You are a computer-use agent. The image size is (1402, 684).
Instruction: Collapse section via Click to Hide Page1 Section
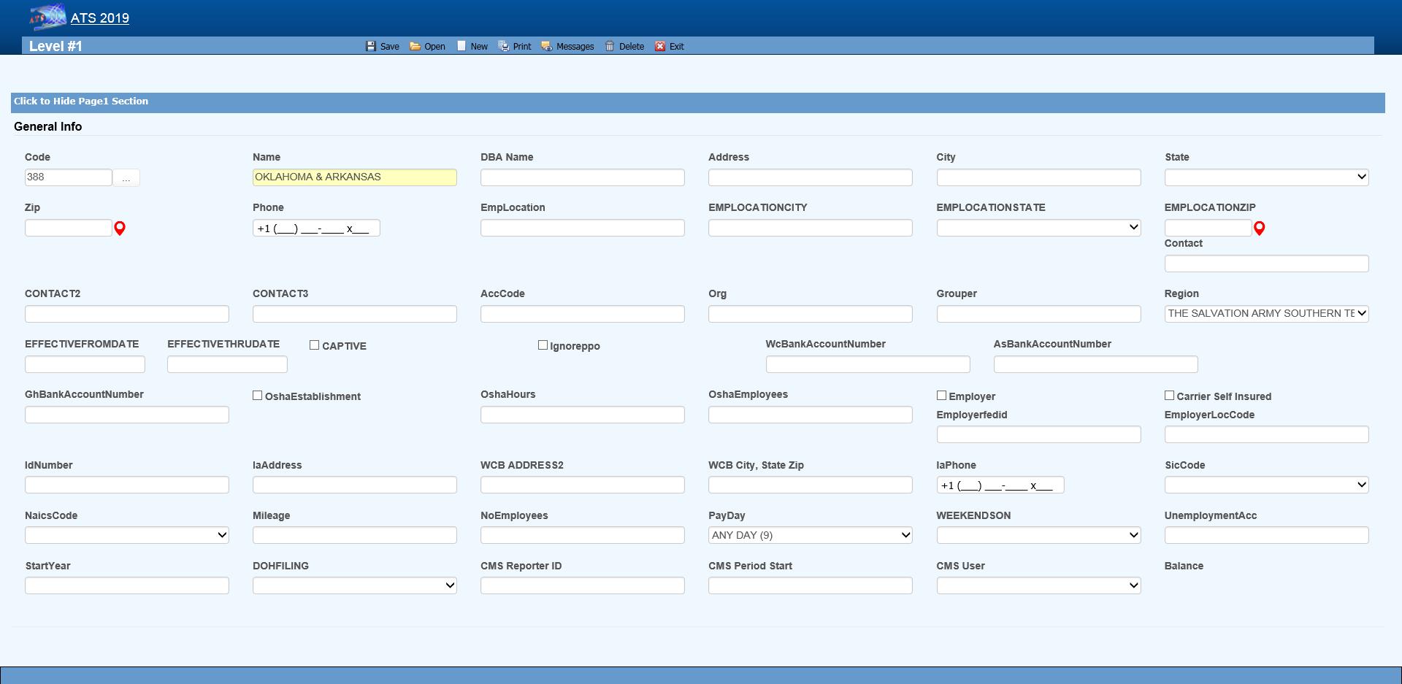click(81, 101)
